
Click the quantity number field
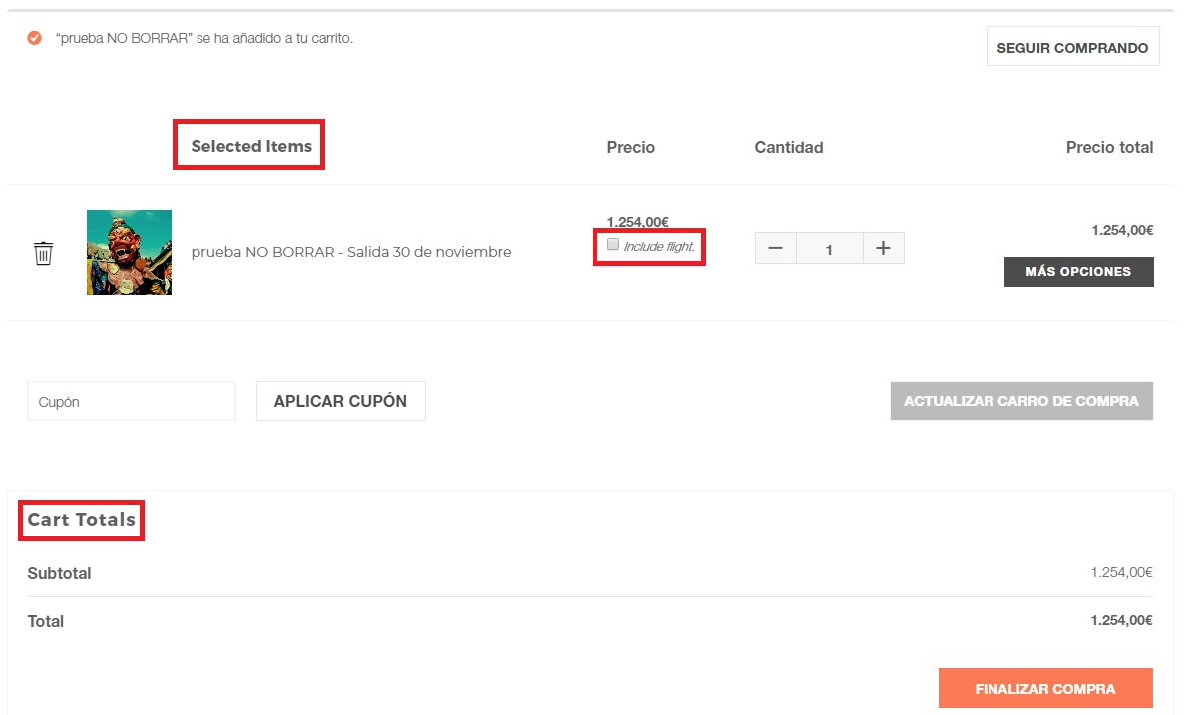click(x=830, y=248)
